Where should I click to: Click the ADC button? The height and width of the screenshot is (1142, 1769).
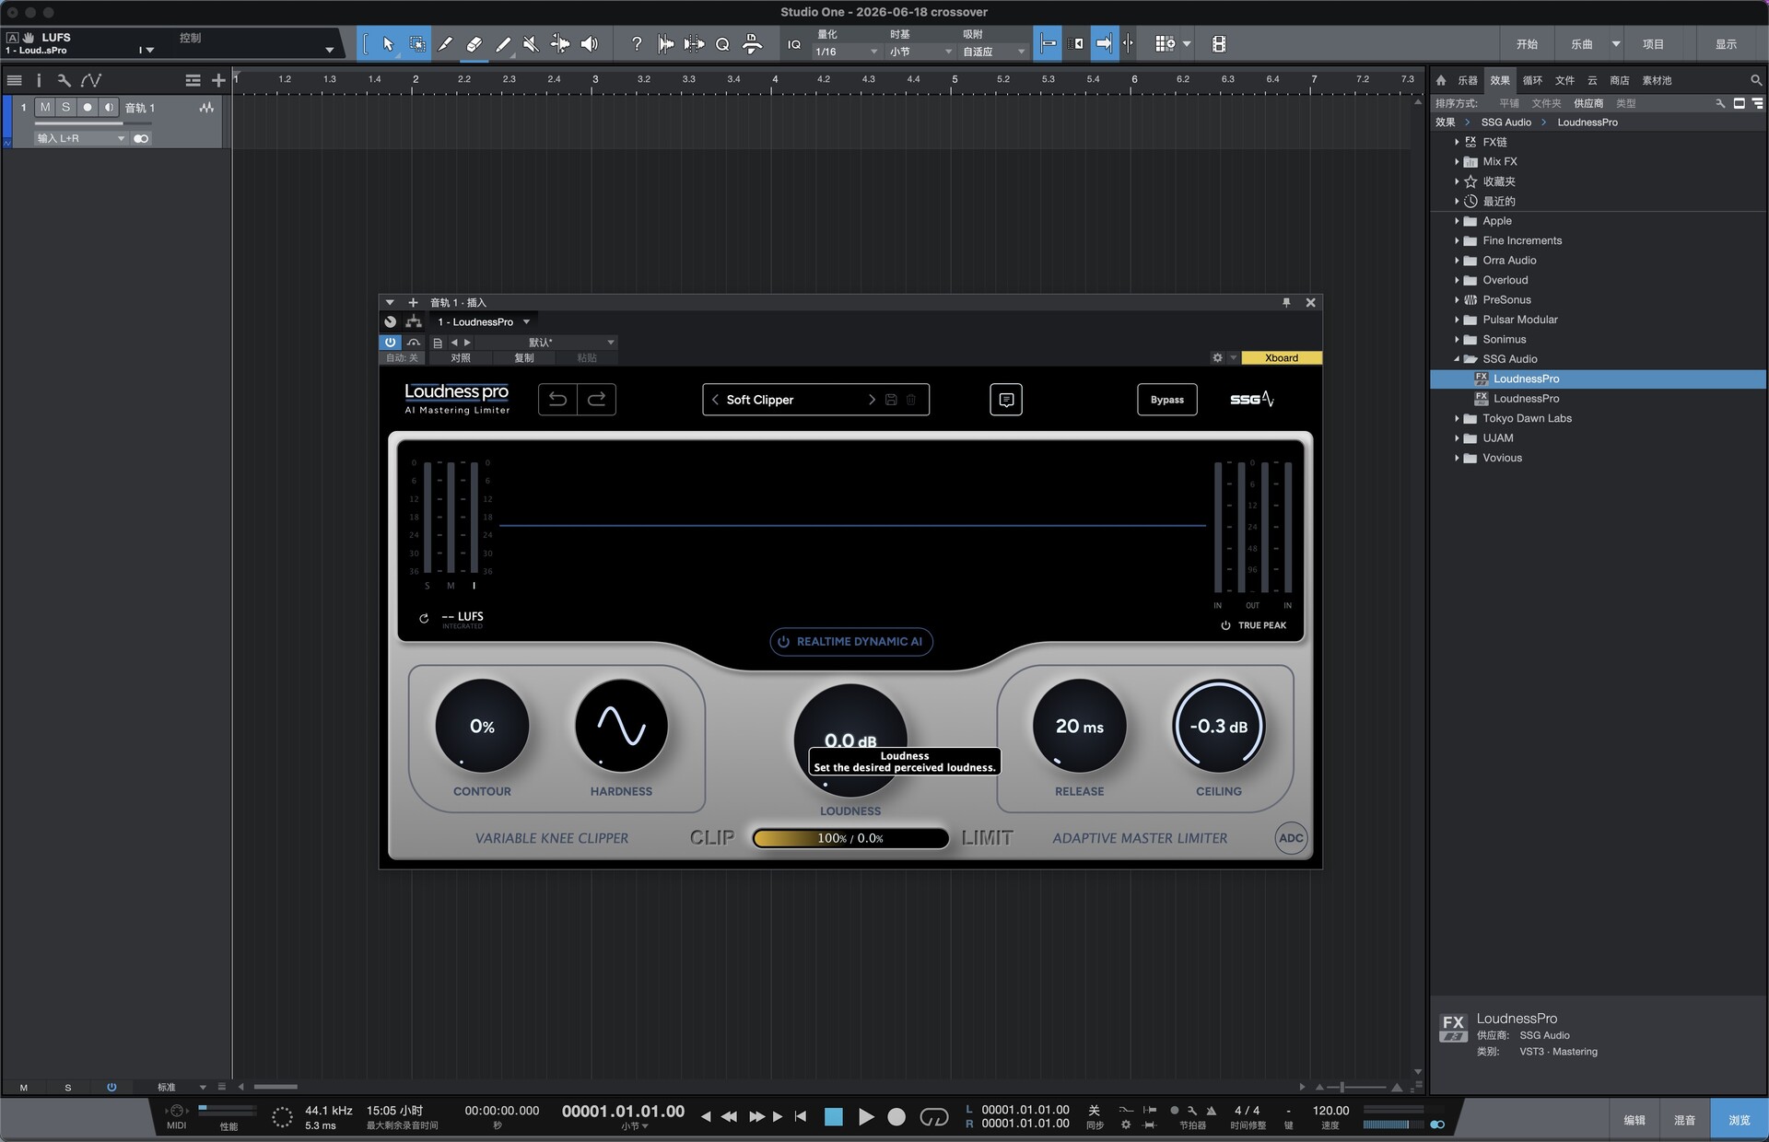(x=1291, y=838)
